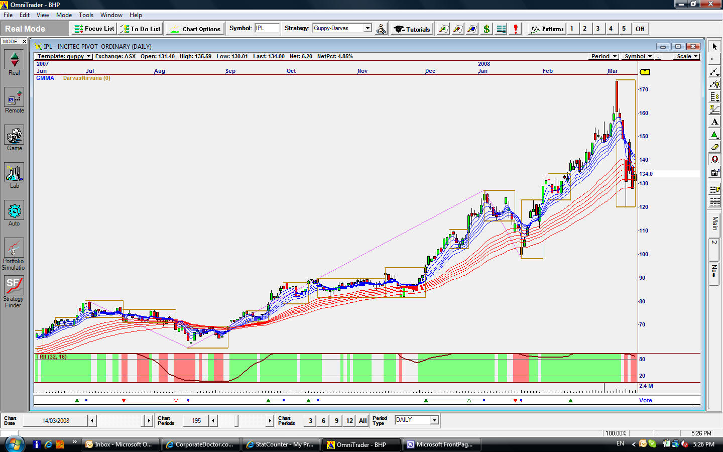The width and height of the screenshot is (723, 452).
Task: Close the MODE panel
Action: (x=24, y=42)
